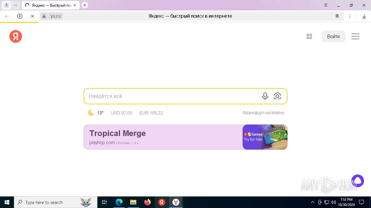Click Type here to search box
This screenshot has width=371, height=208.
pos(56,202)
